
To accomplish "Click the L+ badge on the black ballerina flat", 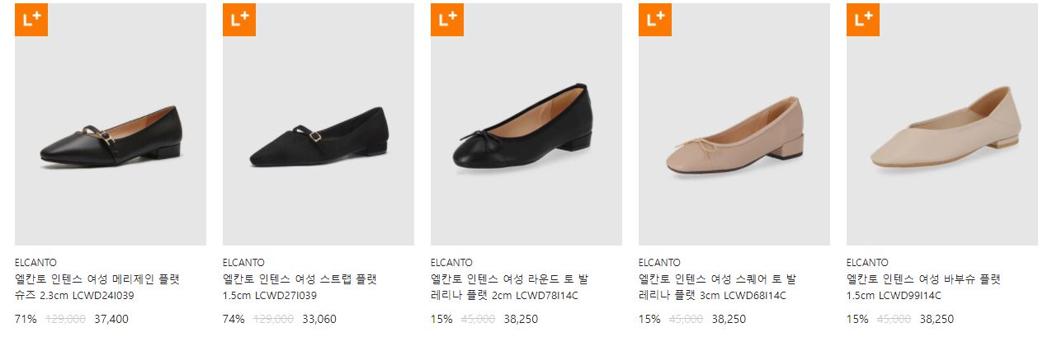I will 447,20.
